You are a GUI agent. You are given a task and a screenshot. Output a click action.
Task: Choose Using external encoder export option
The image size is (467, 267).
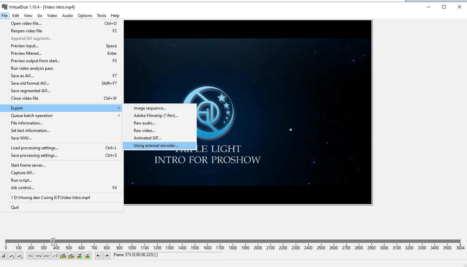point(156,145)
